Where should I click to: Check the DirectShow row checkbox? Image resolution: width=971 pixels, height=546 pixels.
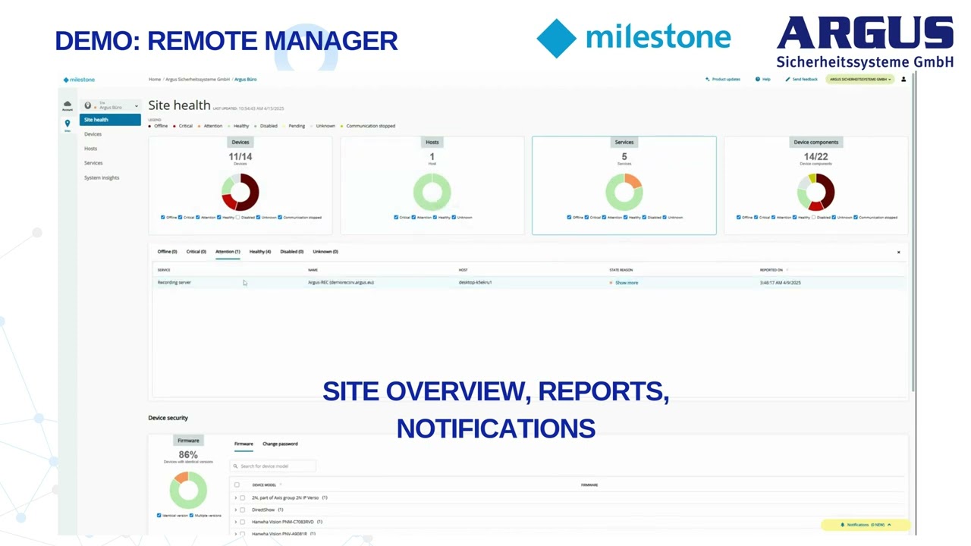[243, 510]
